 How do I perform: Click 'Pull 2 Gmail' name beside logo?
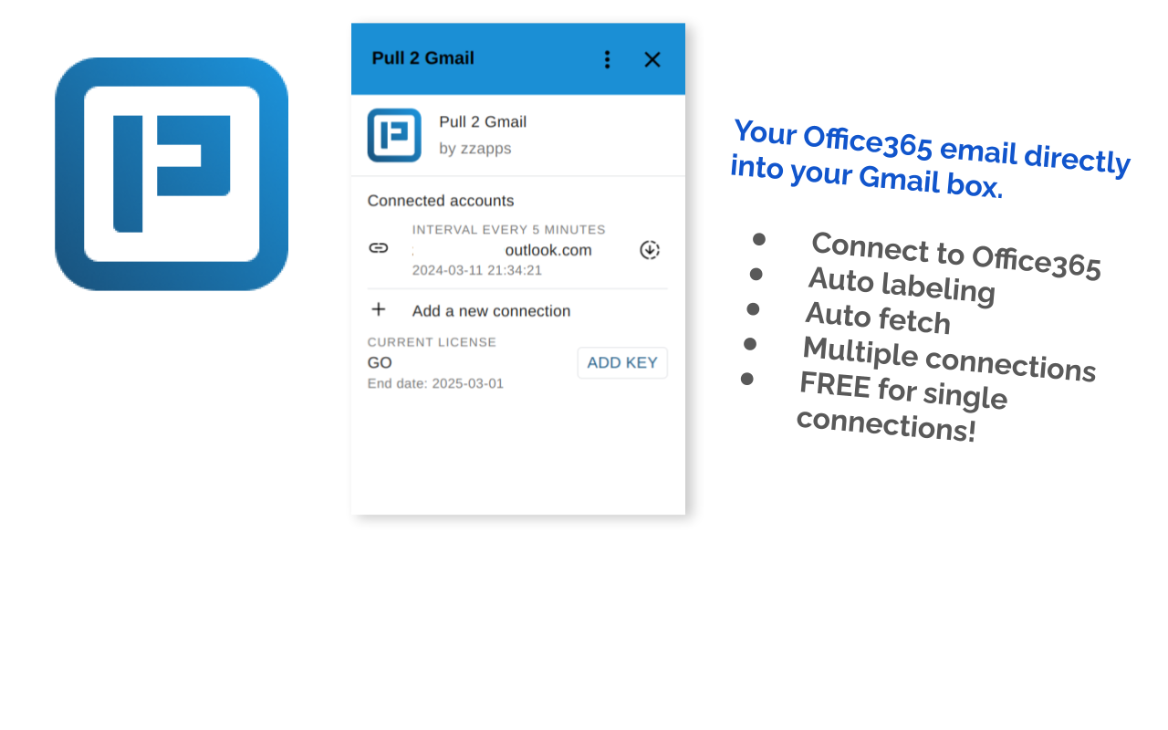pyautogui.click(x=483, y=122)
